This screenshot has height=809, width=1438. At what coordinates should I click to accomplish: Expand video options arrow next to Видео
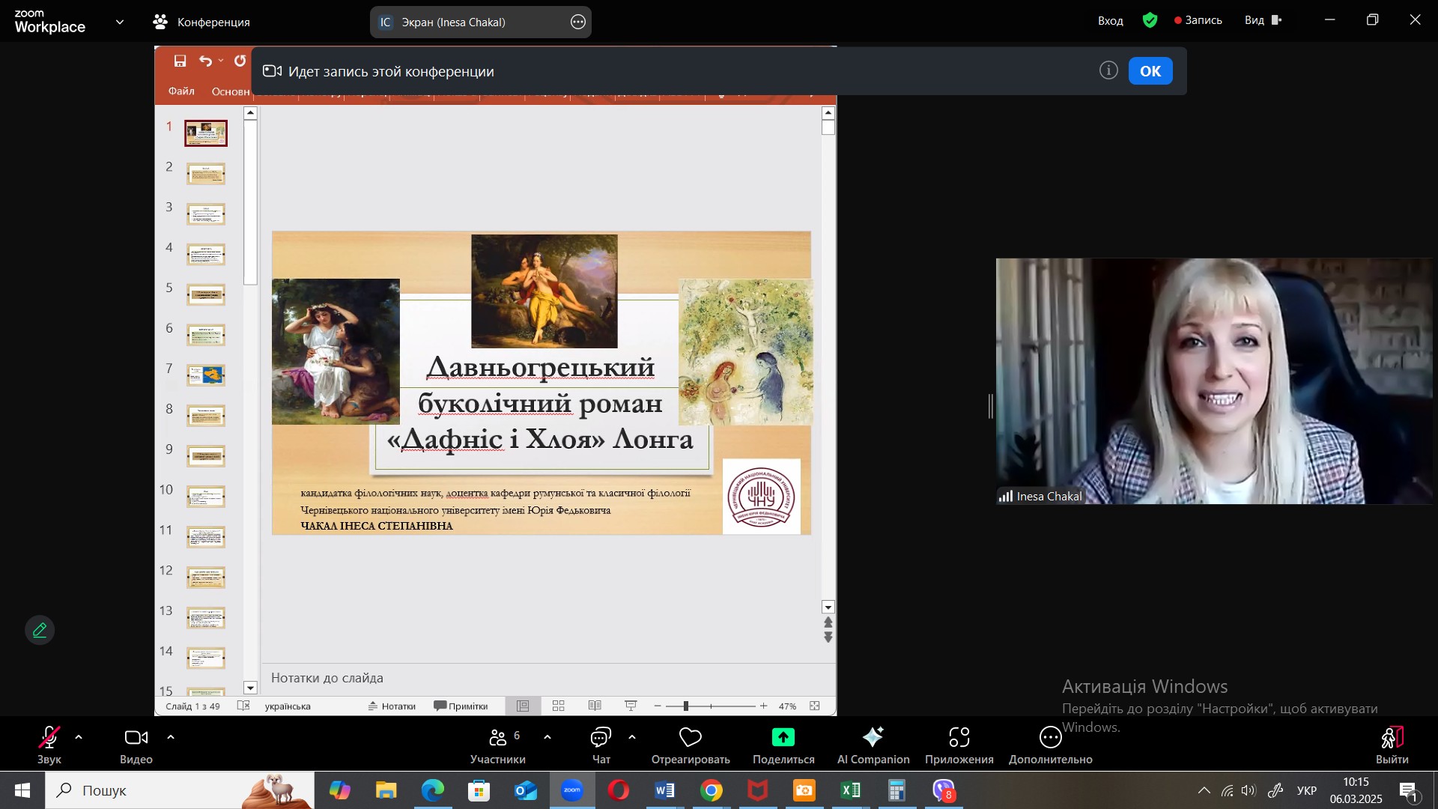pyautogui.click(x=171, y=738)
